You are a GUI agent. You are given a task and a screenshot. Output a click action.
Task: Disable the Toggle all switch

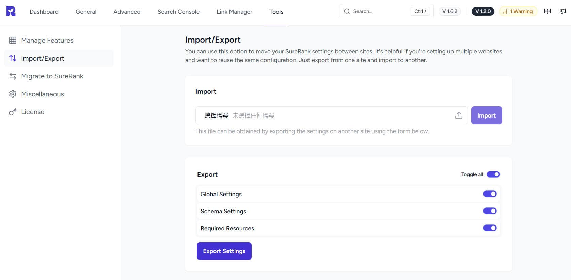pyautogui.click(x=493, y=174)
